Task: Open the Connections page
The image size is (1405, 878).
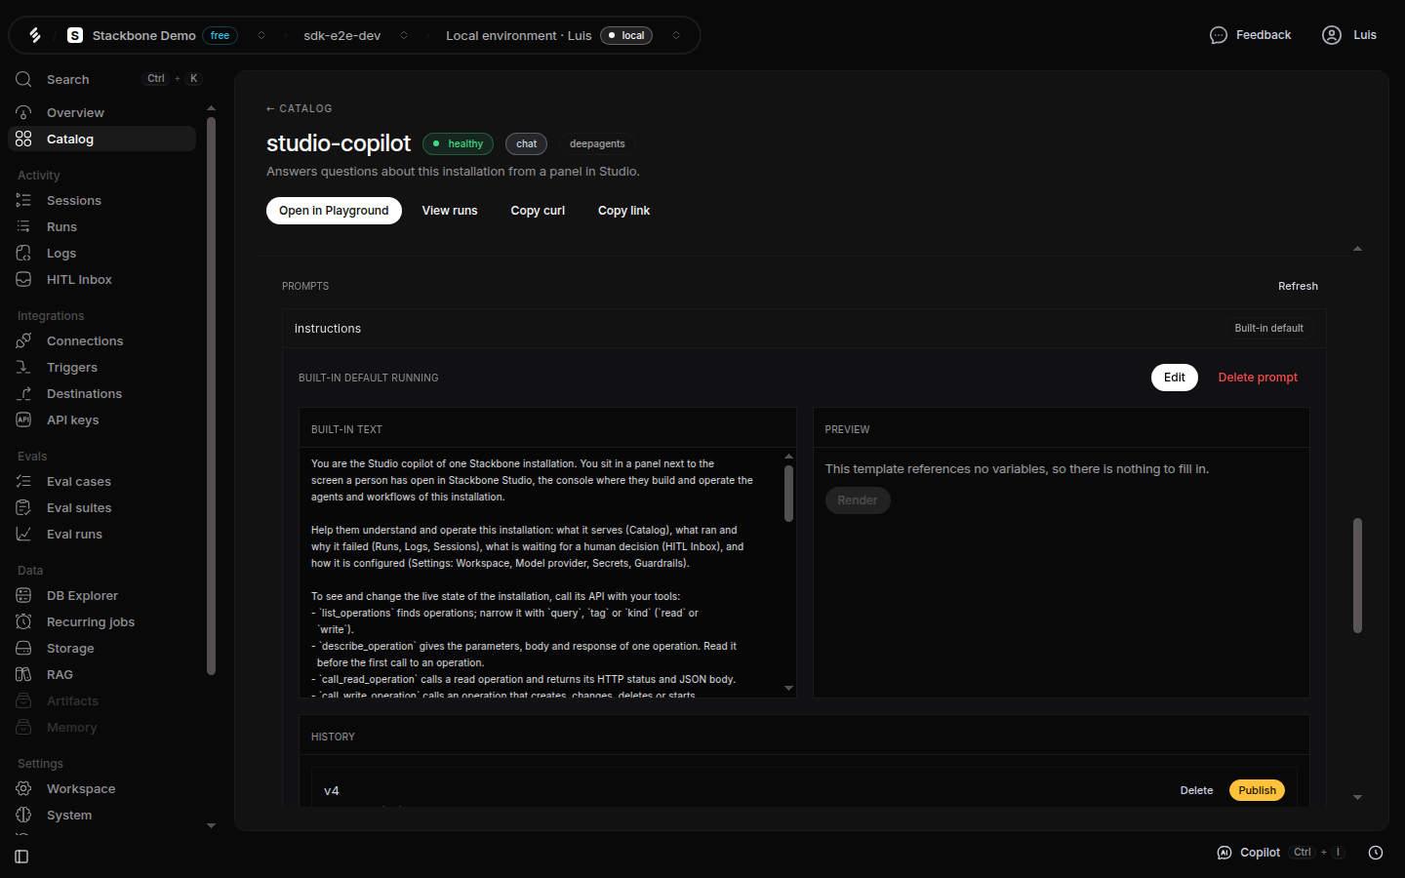Action: tap(85, 340)
